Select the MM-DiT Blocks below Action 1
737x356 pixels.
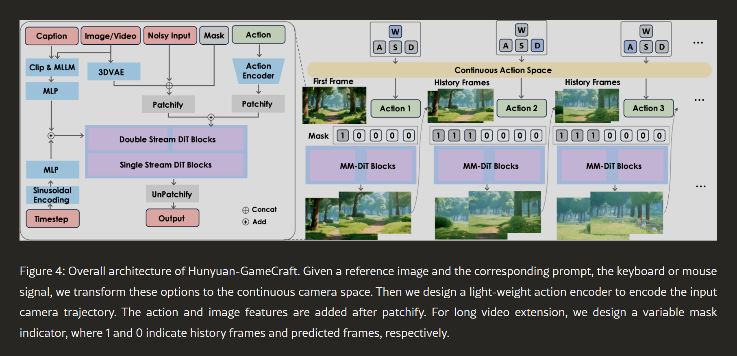pos(361,165)
